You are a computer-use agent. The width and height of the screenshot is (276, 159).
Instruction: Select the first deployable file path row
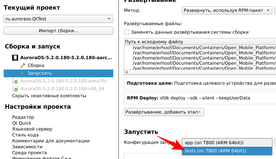[204, 48]
